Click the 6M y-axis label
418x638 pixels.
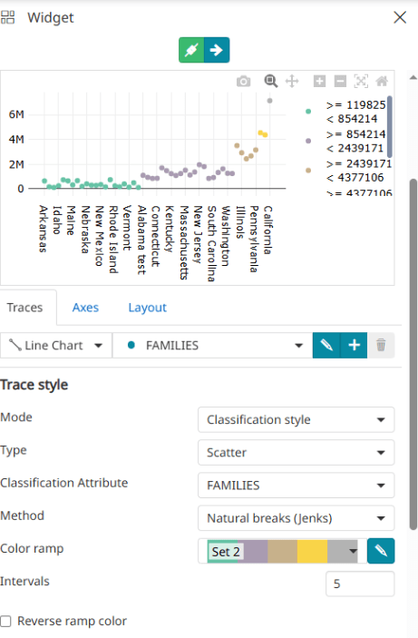click(x=16, y=114)
